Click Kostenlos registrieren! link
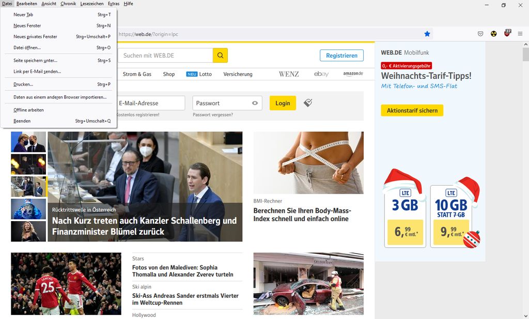Screen dimensions: 529x319 (137, 115)
